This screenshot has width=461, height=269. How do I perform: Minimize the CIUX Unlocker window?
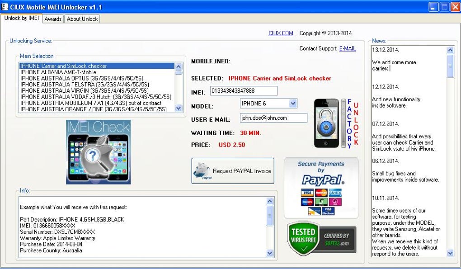point(433,7)
